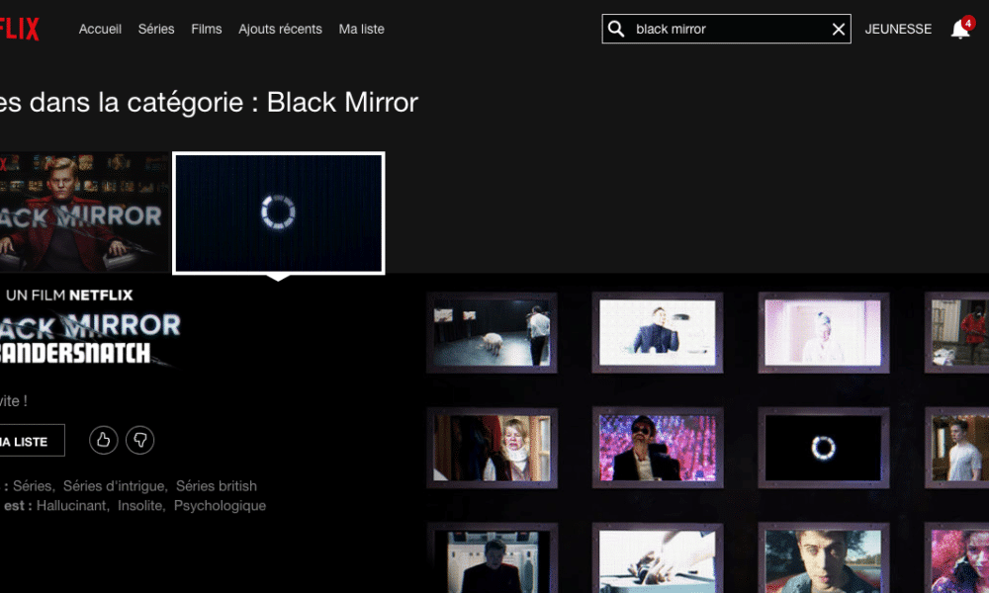
Task: Open the Séries menu item
Action: (156, 30)
